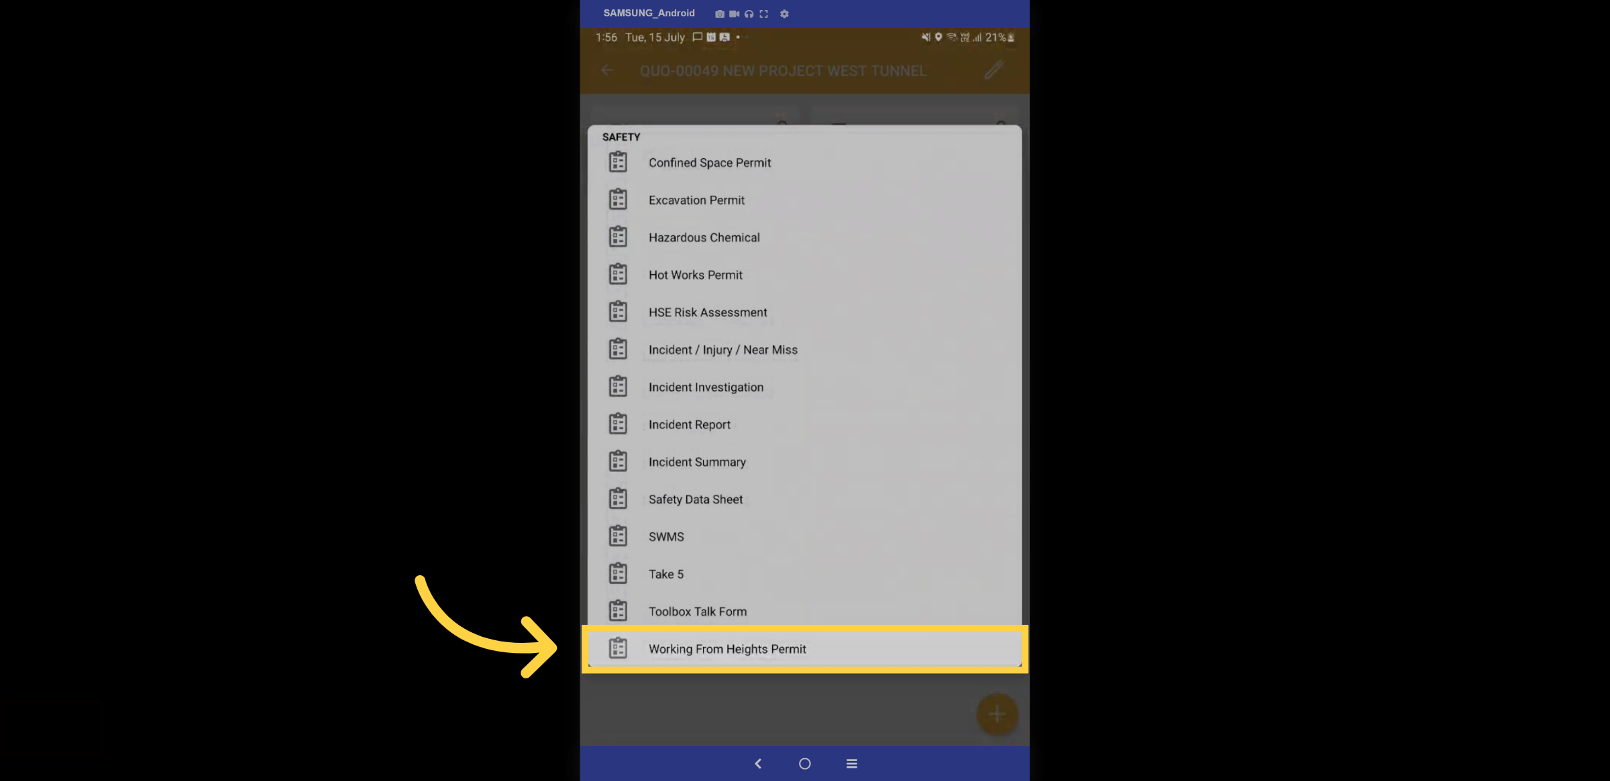Select HSE Risk Assessment
Screen dimensions: 1610x781
coord(804,312)
